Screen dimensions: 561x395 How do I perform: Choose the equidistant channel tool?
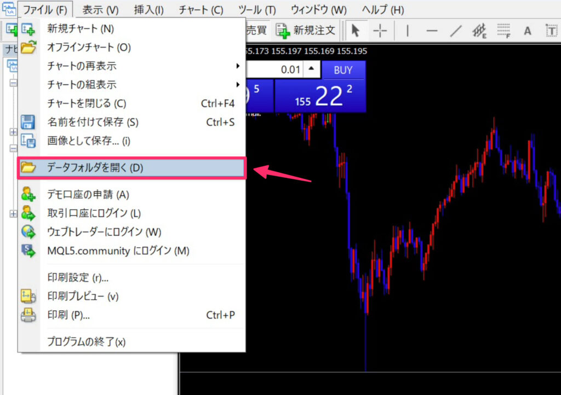click(480, 31)
